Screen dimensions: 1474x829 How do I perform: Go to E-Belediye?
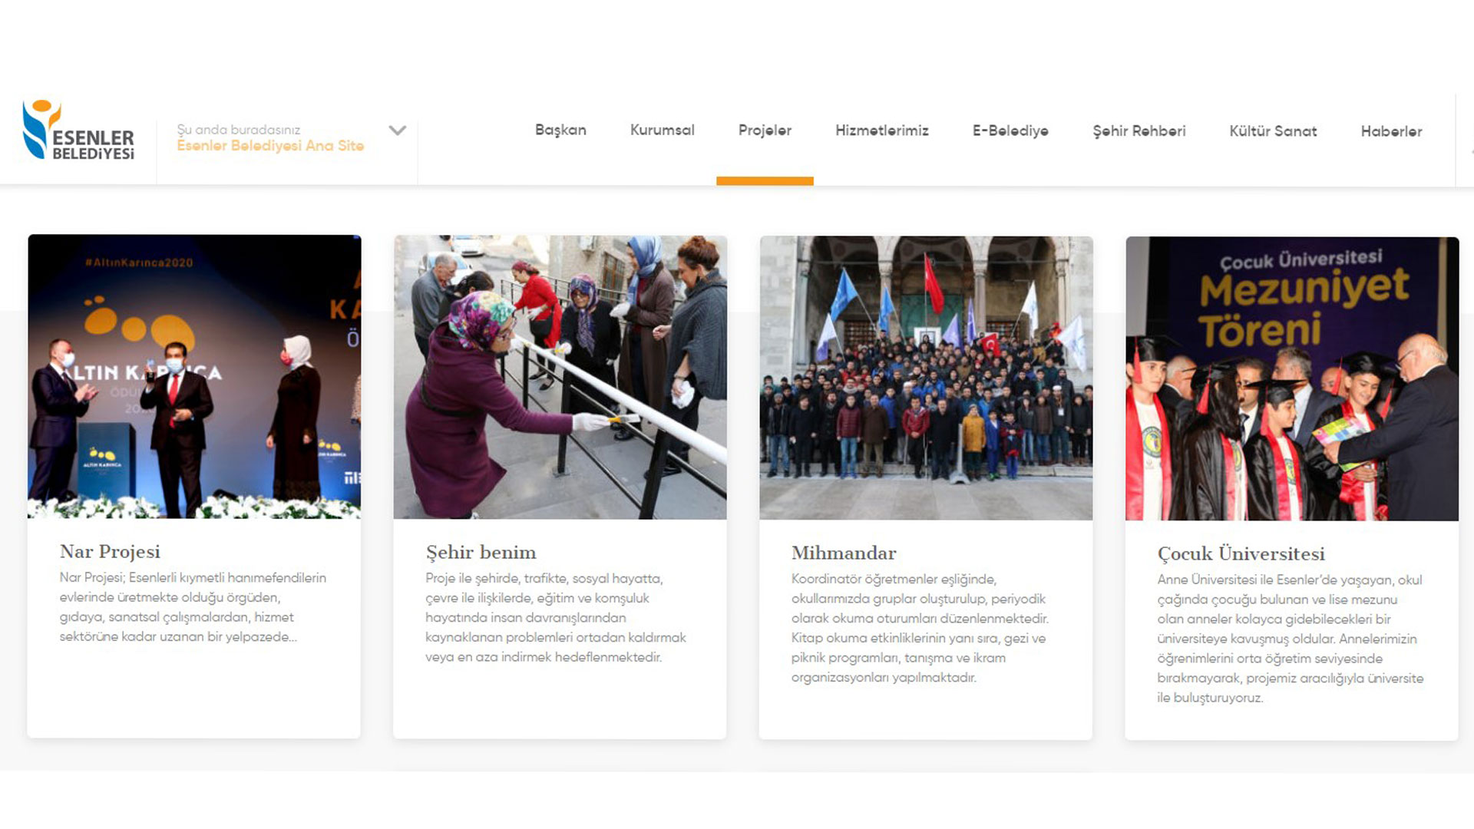pos(1010,130)
